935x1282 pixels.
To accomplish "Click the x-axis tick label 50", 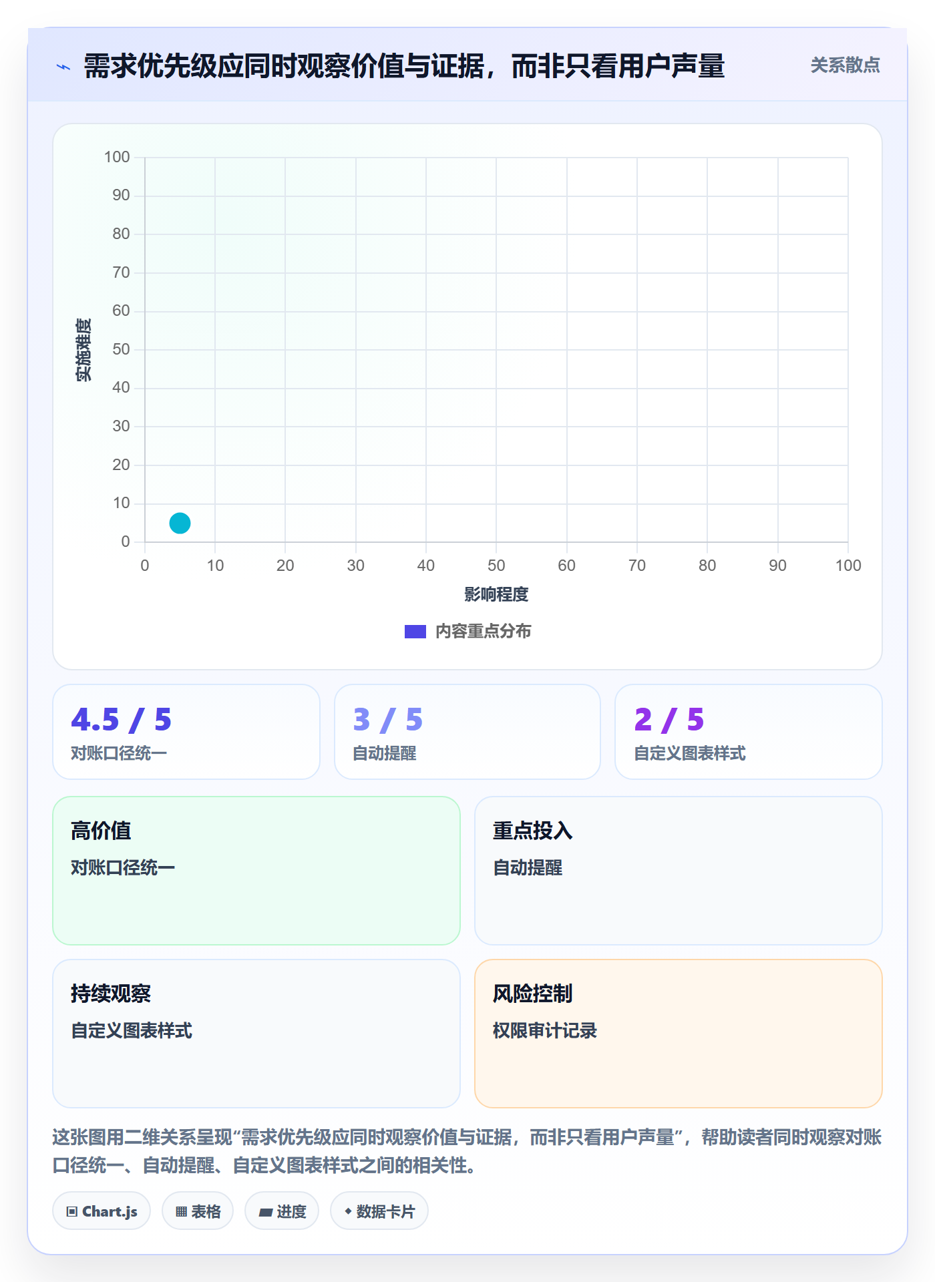I will [x=496, y=566].
